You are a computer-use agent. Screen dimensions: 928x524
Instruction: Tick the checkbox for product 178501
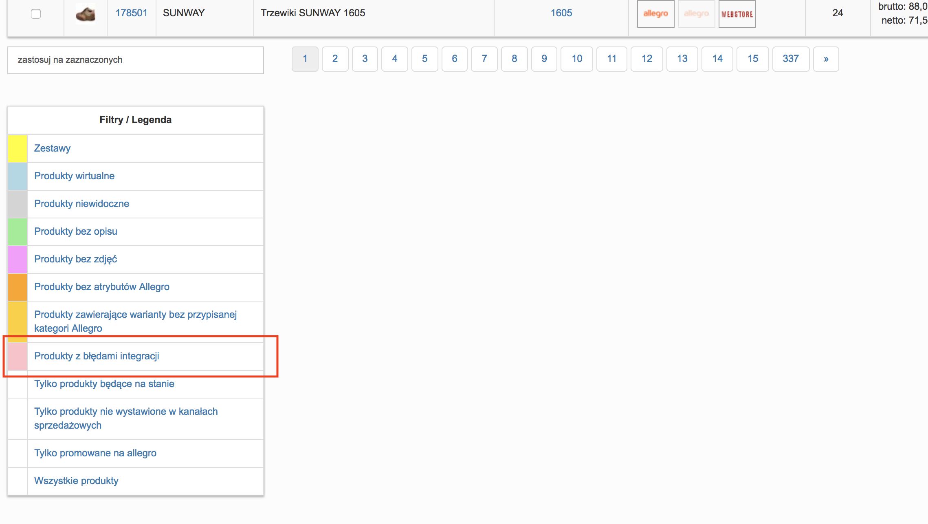(x=36, y=14)
